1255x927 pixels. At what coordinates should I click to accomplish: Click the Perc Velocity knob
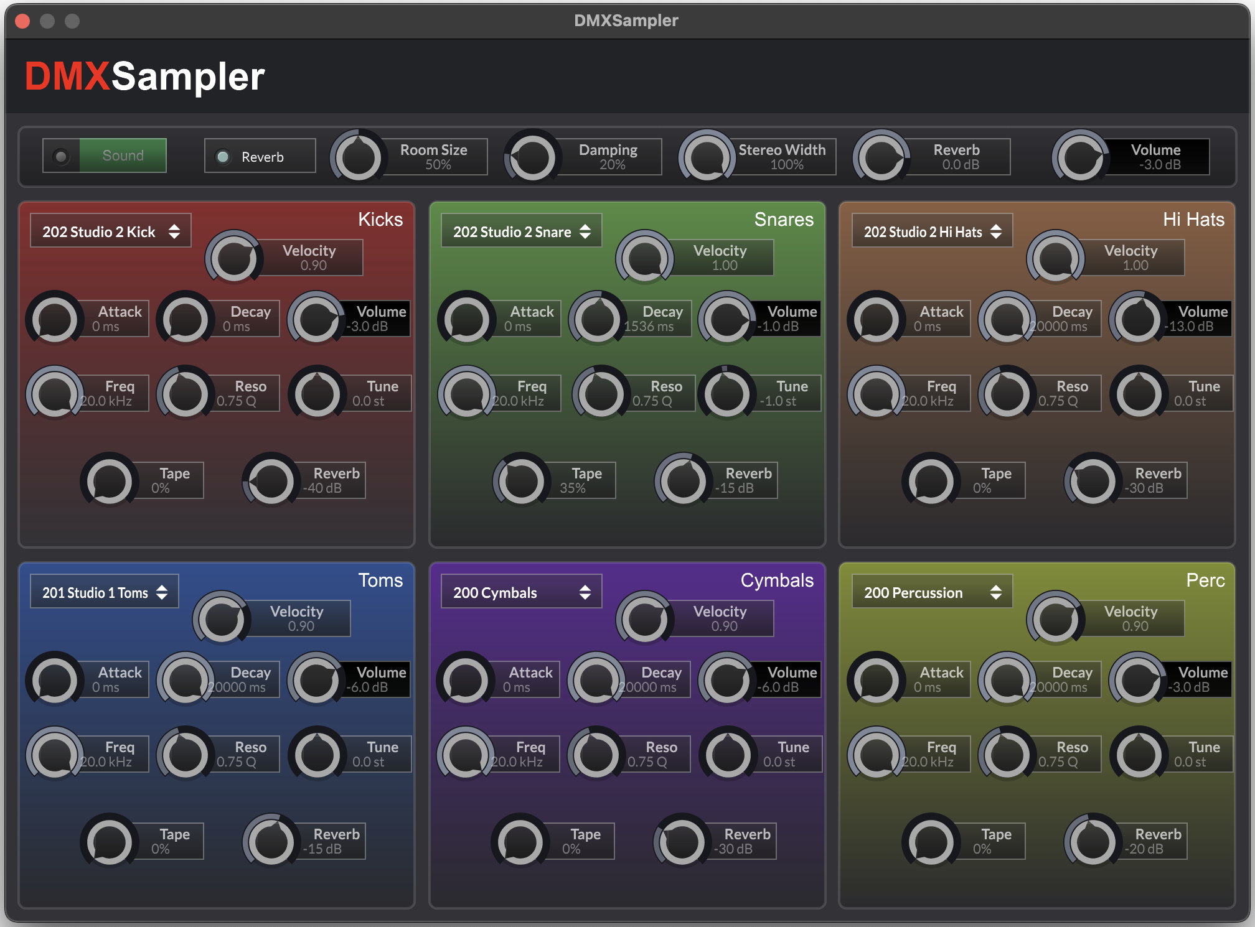(x=1056, y=618)
